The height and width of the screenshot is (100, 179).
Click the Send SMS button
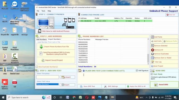tap(164, 84)
